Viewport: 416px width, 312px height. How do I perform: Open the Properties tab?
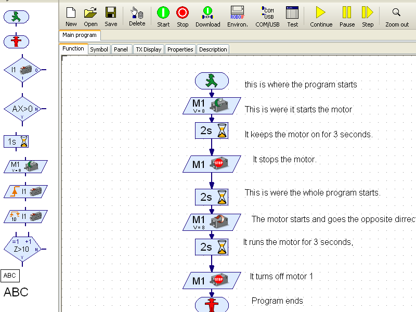[180, 49]
